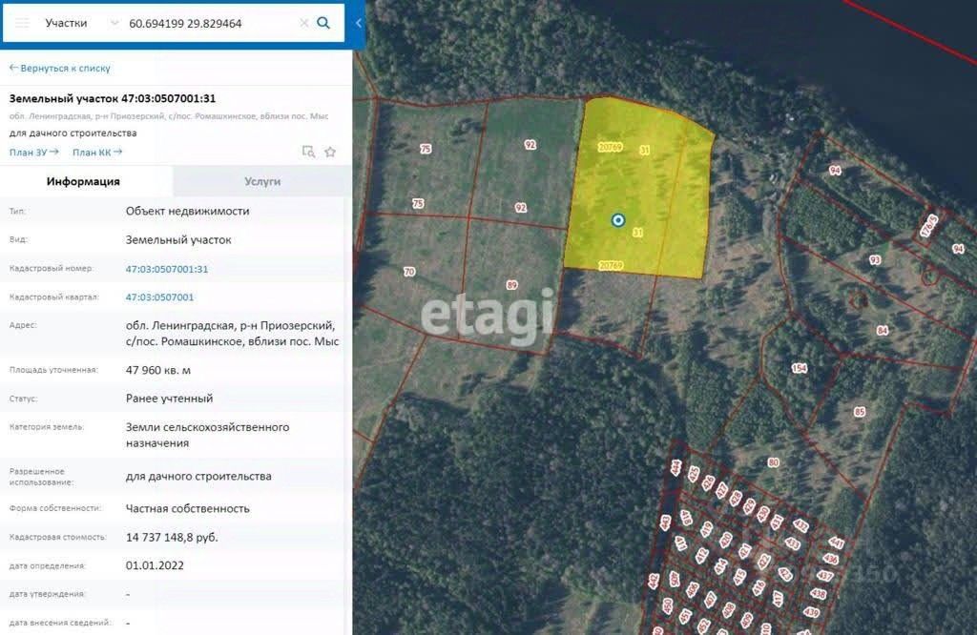The height and width of the screenshot is (635, 977).
Task: Open the hamburger menu icon
Action: point(23,23)
